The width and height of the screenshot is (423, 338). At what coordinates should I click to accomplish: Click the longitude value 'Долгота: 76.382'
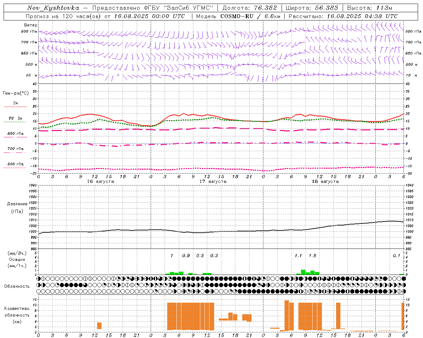250,8
